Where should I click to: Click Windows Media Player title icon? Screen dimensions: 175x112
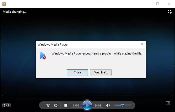(x=4, y=4)
